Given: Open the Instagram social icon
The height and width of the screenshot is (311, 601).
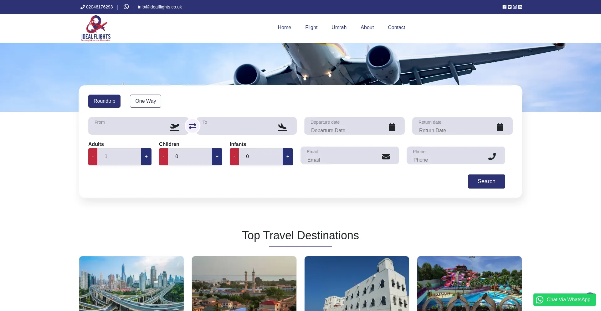Looking at the screenshot, I should pyautogui.click(x=515, y=7).
